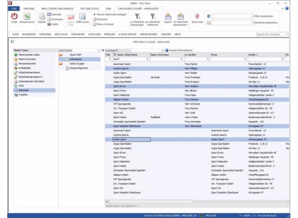Open the PARAMETER menu
Viewport: 298px width, 218px height.
[78, 34]
